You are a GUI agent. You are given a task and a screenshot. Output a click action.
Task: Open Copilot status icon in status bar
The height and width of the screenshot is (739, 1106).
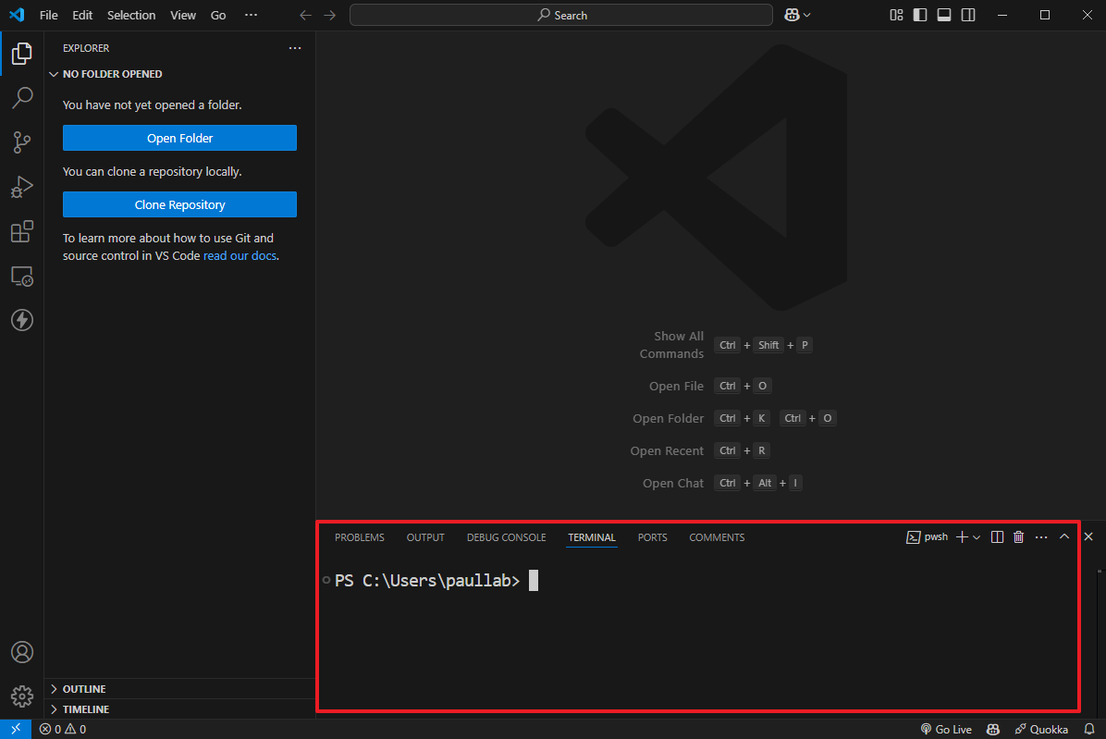coord(993,729)
